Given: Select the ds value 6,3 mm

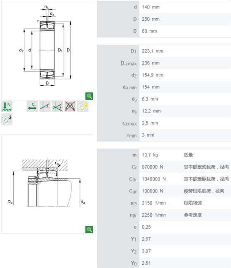Looking at the screenshot, I should click(150, 99).
